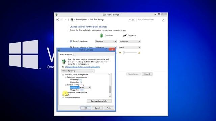Click the Plugged in plug icon
The height and width of the screenshot is (121, 216).
(x=125, y=35)
